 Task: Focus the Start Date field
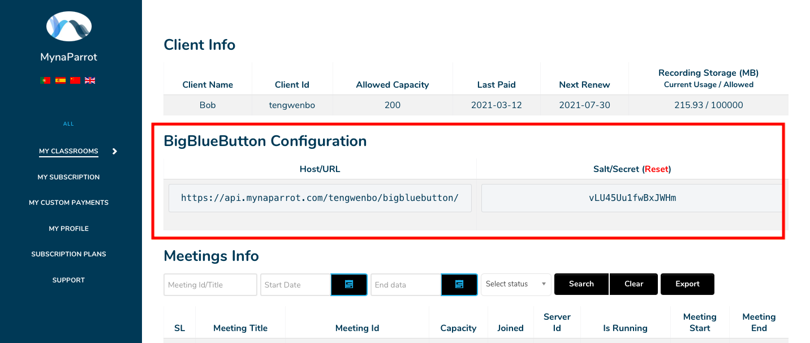click(295, 284)
